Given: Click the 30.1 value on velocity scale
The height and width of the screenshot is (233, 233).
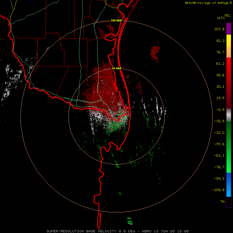Looking at the screenshot, I should click(x=220, y=87).
